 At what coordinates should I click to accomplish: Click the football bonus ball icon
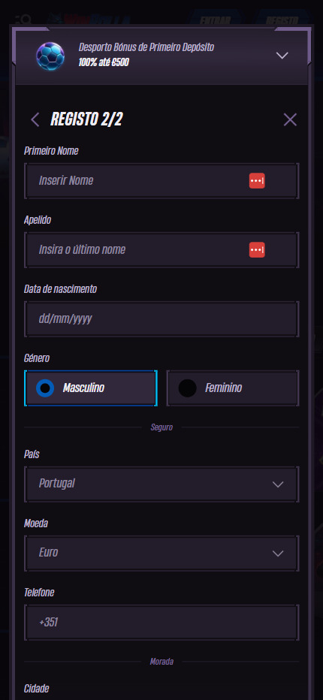pyautogui.click(x=50, y=56)
